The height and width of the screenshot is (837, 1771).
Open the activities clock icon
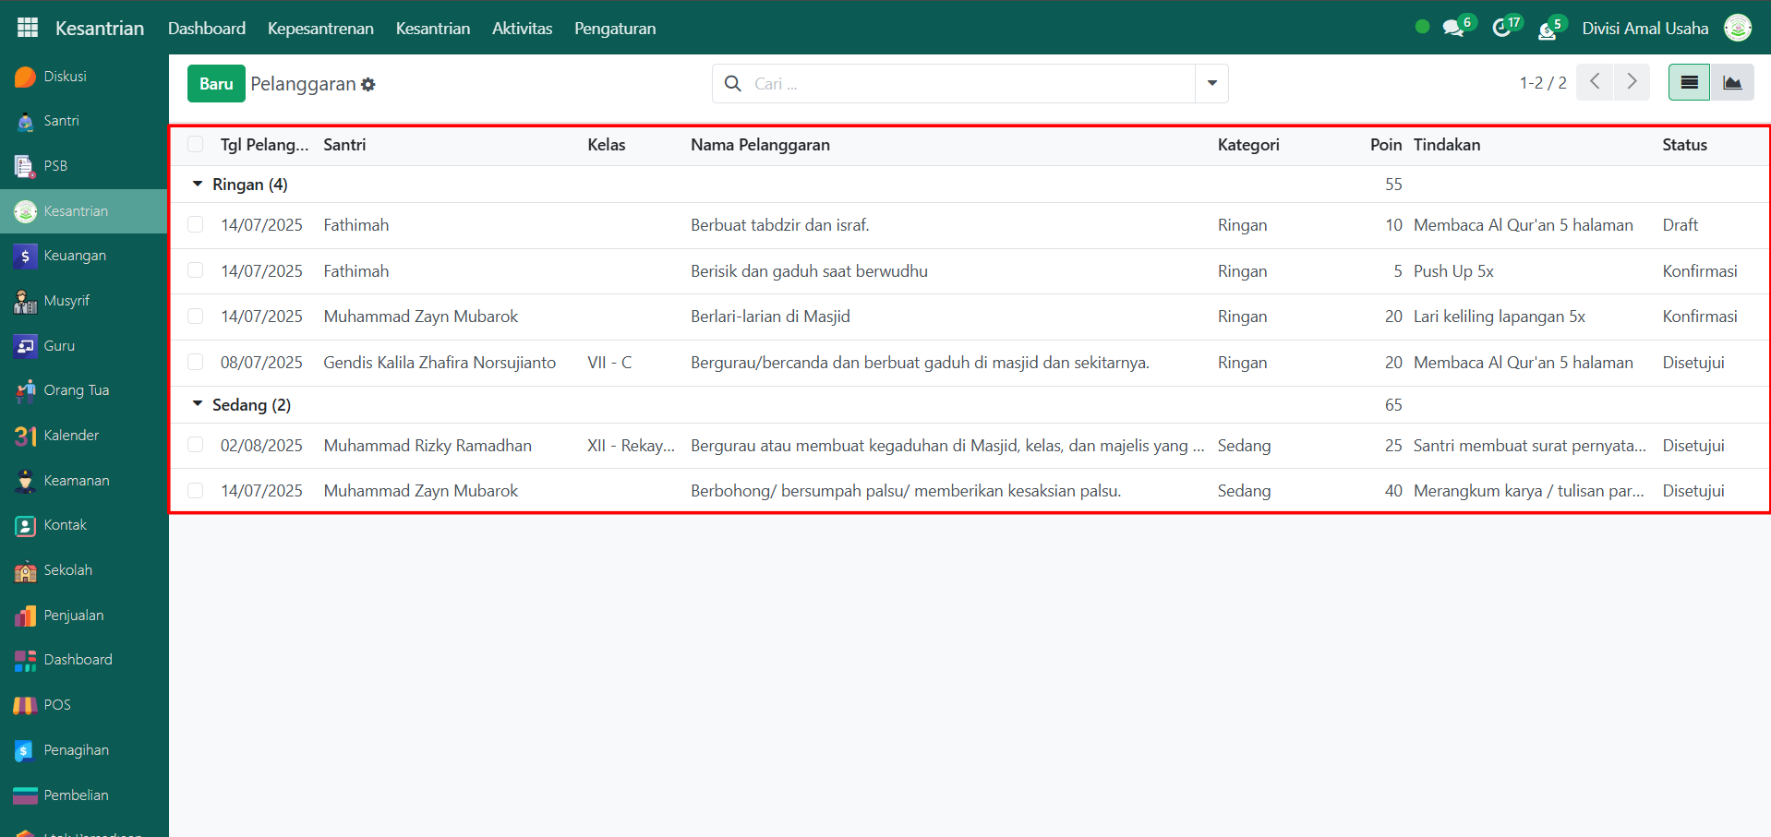(x=1502, y=28)
